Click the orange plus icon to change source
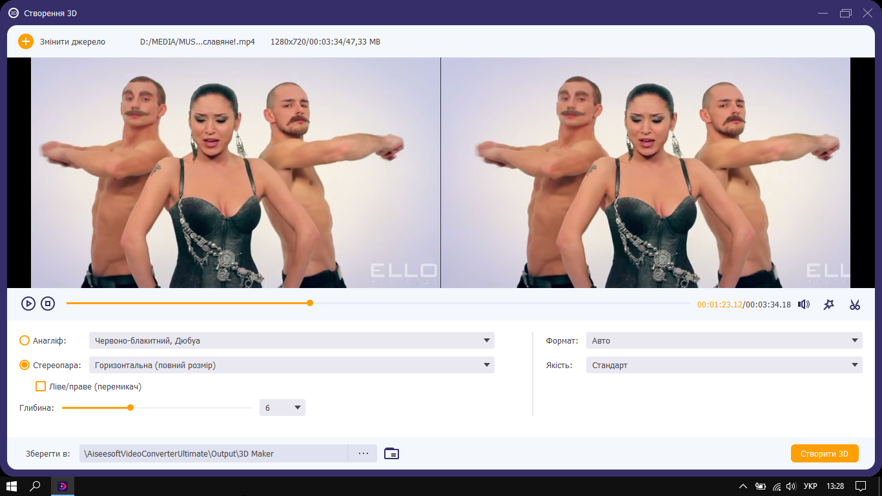 (x=25, y=41)
